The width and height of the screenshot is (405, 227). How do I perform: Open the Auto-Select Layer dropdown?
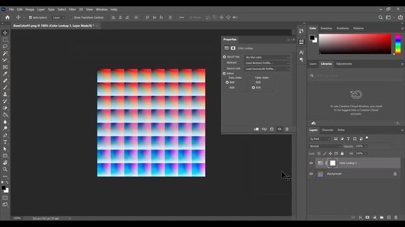point(58,18)
